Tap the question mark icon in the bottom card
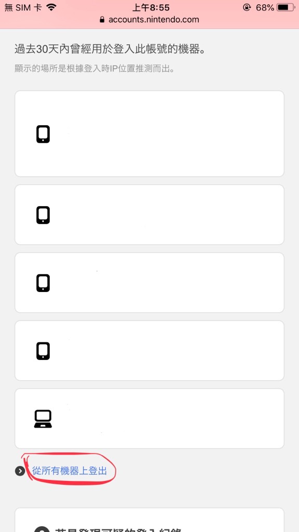Viewport: 299px width, 532px height. tap(43, 529)
